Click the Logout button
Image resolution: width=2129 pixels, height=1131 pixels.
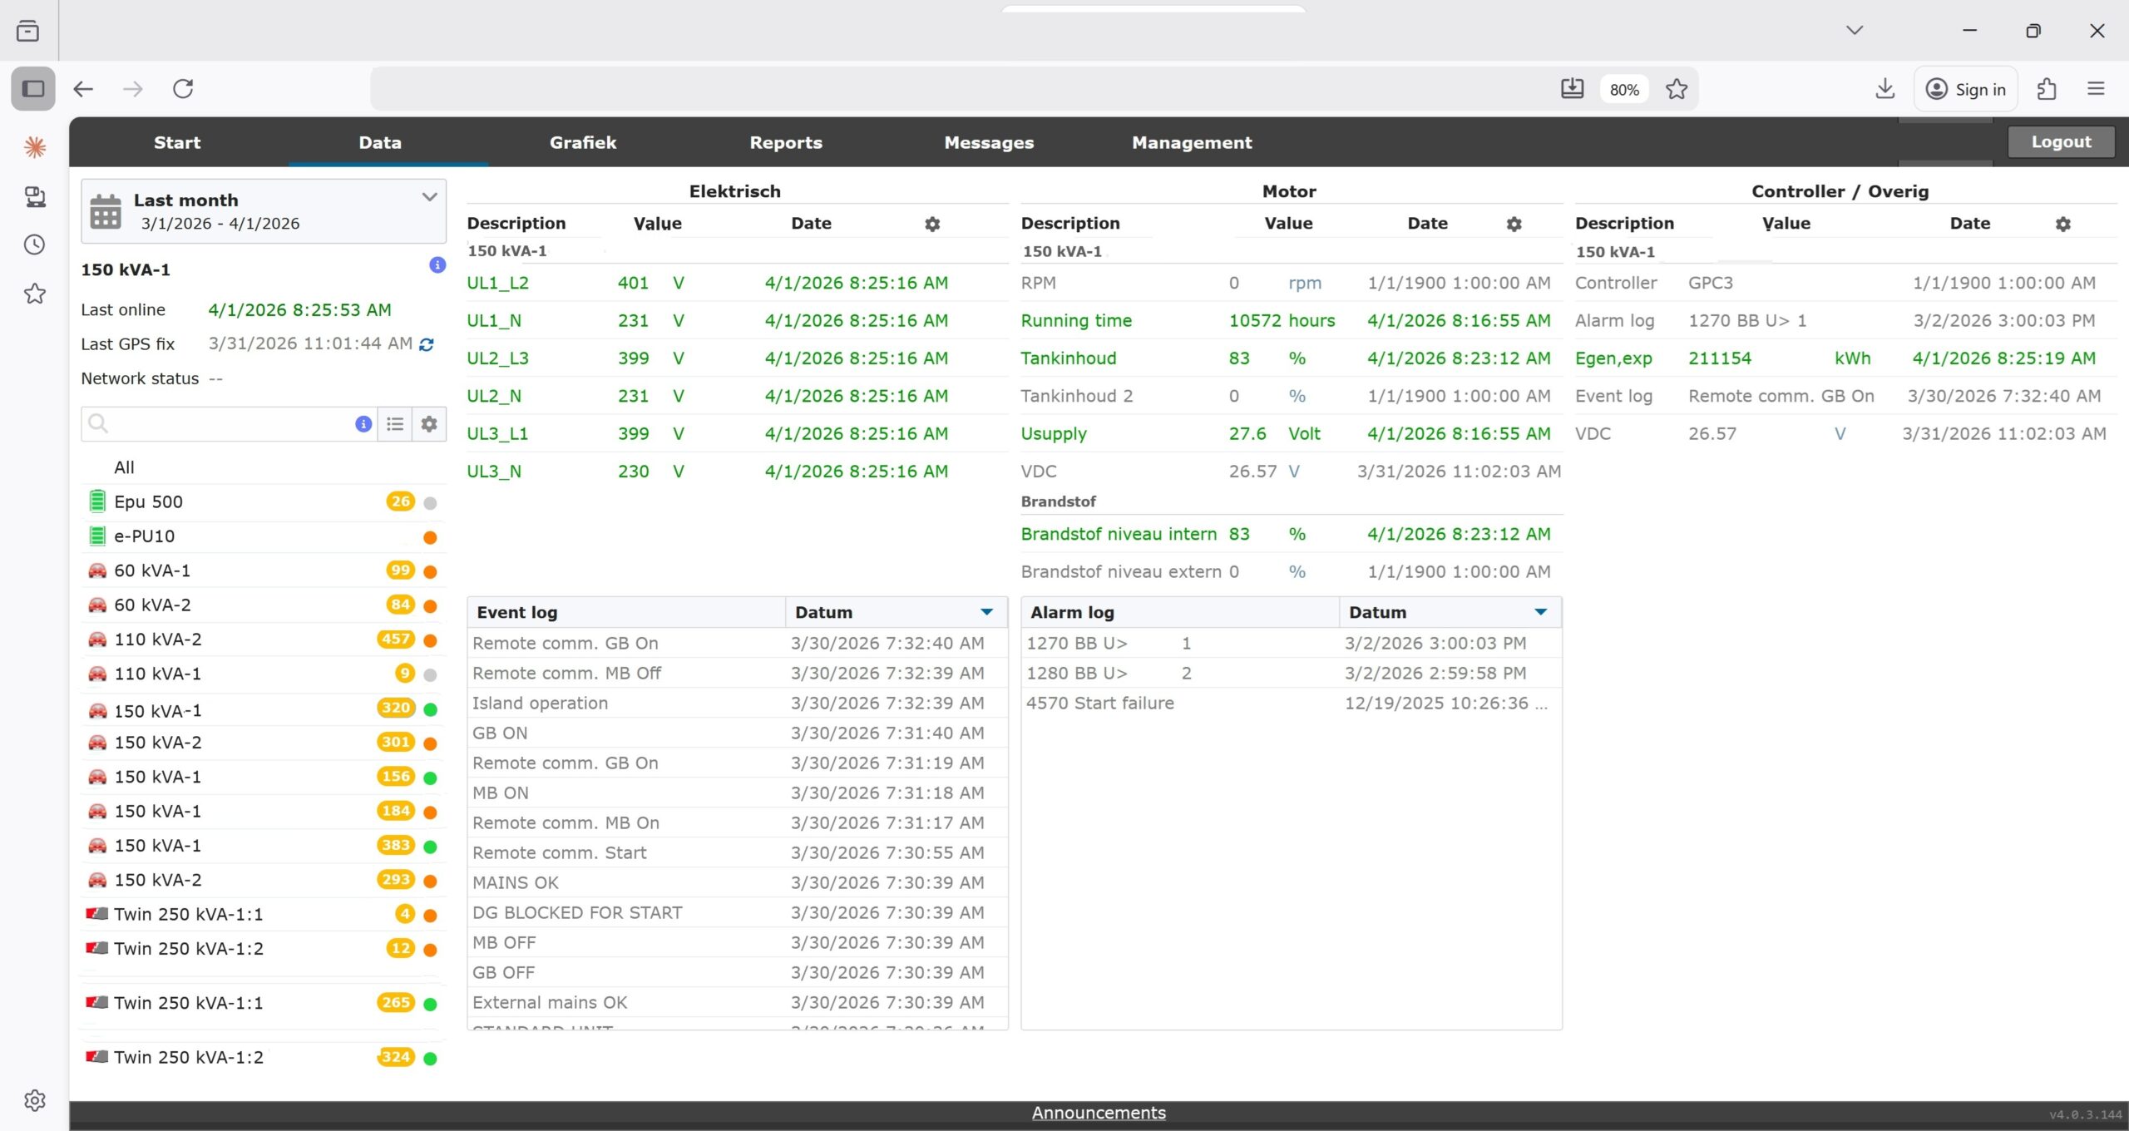coord(2060,141)
